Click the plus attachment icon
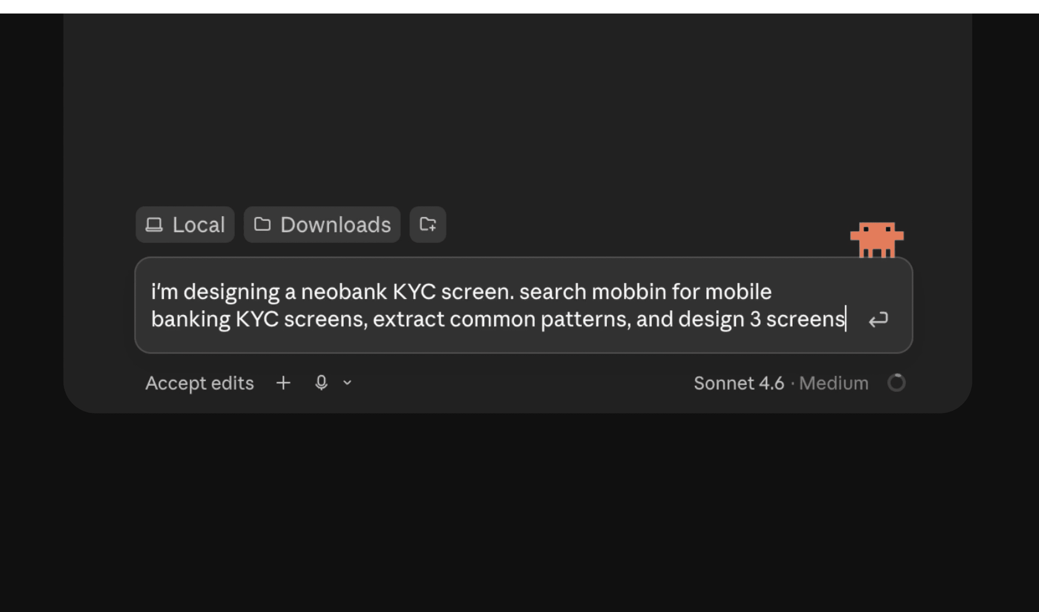 click(x=283, y=383)
